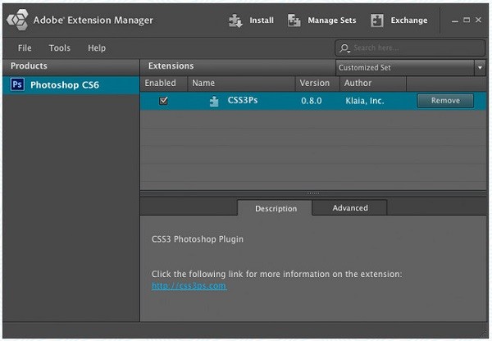The height and width of the screenshot is (341, 492).
Task: Click the panel divider grip handle
Action: point(312,193)
